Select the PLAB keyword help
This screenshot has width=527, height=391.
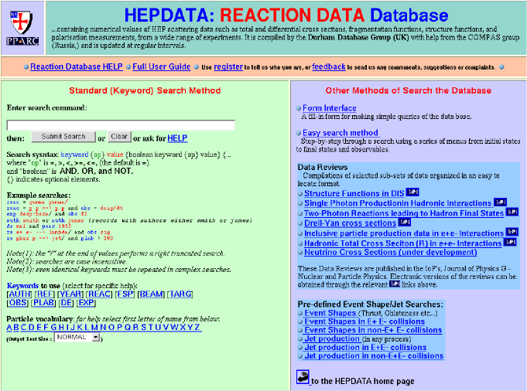pyautogui.click(x=43, y=302)
